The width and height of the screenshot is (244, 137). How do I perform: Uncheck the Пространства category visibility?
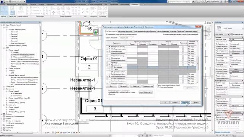[109, 65]
